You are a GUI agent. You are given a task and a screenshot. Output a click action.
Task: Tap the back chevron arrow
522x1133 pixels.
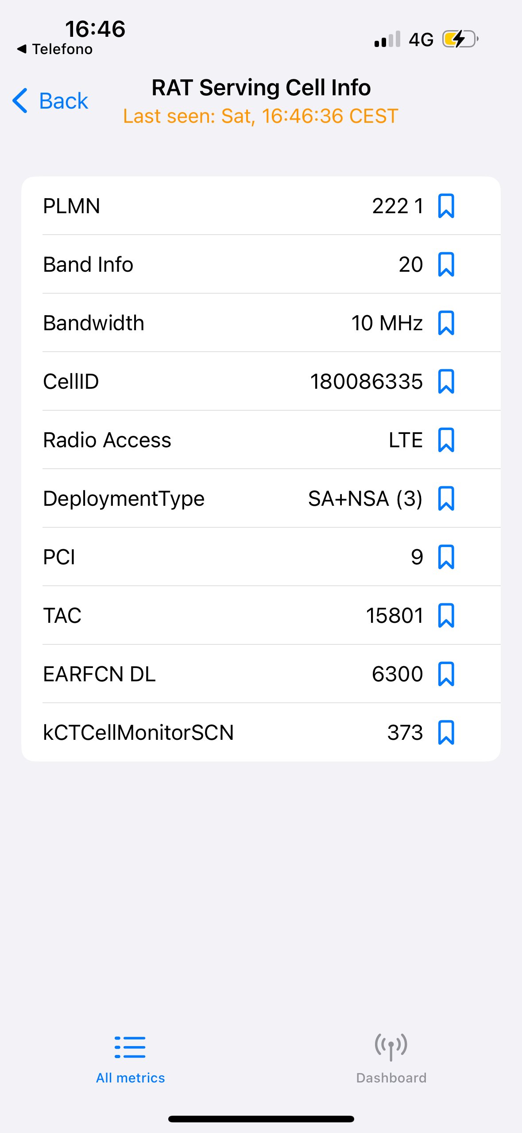(x=20, y=101)
